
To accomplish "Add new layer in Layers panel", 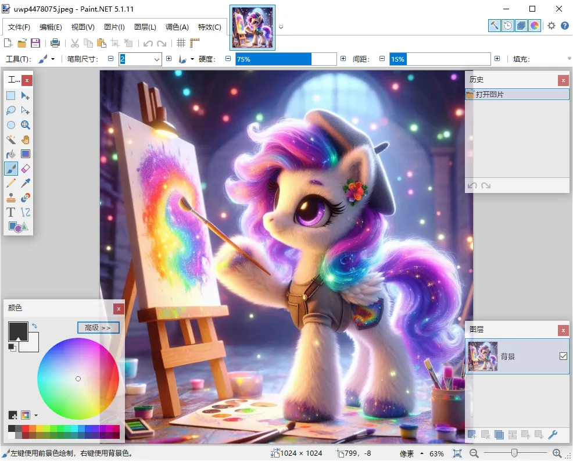I will point(472,435).
